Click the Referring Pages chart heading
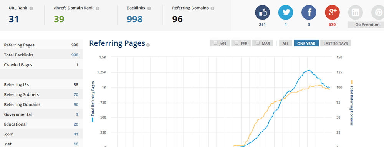The height and width of the screenshot is (147, 384). (117, 43)
